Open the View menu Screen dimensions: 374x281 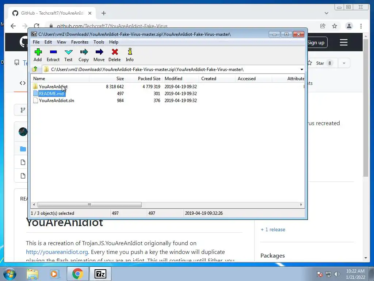tap(61, 42)
